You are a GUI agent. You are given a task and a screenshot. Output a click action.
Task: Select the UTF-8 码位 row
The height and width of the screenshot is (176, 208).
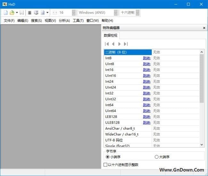point(152,140)
